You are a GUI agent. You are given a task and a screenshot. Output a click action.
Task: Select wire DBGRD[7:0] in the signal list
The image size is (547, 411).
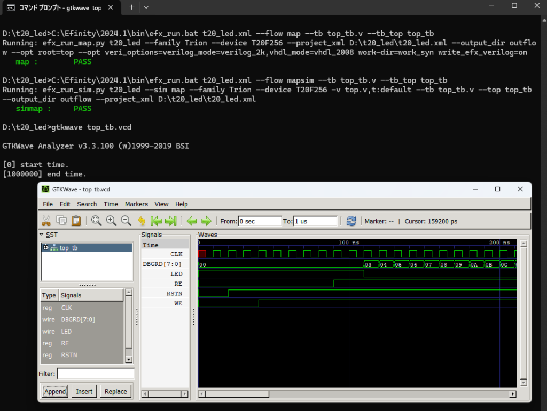click(x=82, y=319)
